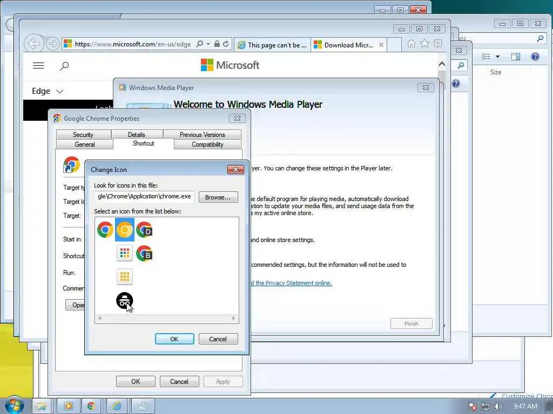Open Windows Media Player from taskbar
Viewport: 553px width, 414px height.
pyautogui.click(x=69, y=406)
